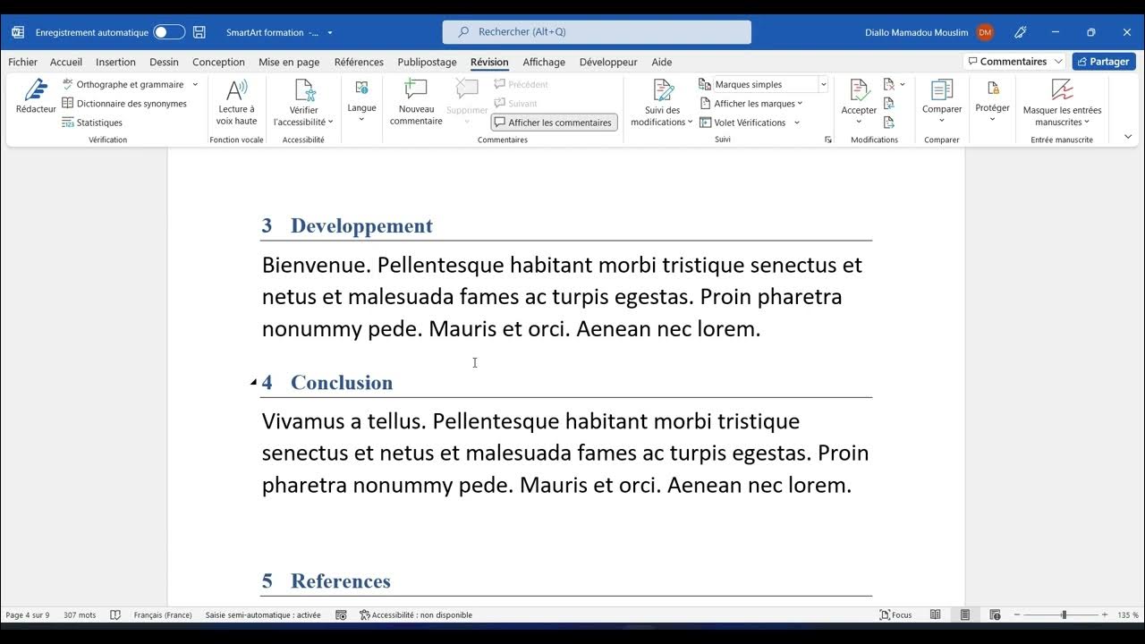
Task: Switch to Focus mode
Action: [x=895, y=615]
